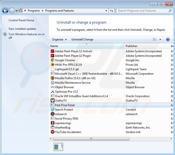Click the help question mark icon
This screenshot has height=155, width=175.
point(168,39)
